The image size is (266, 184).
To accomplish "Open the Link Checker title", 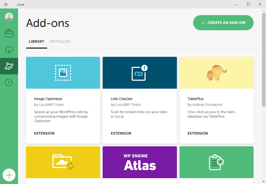I will (x=122, y=99).
